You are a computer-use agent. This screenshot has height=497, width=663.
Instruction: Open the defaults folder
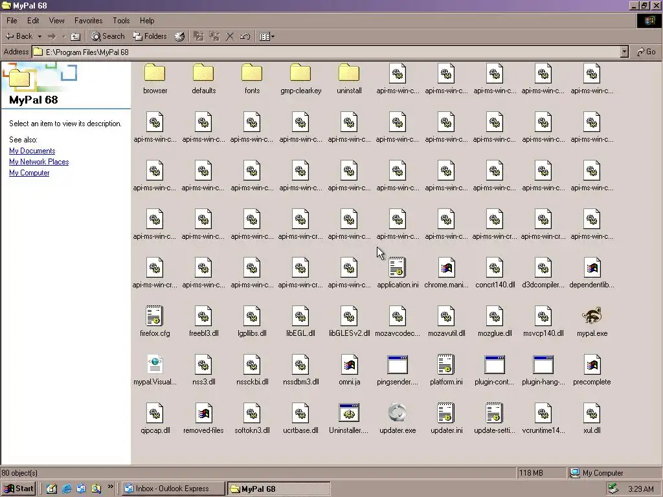203,78
